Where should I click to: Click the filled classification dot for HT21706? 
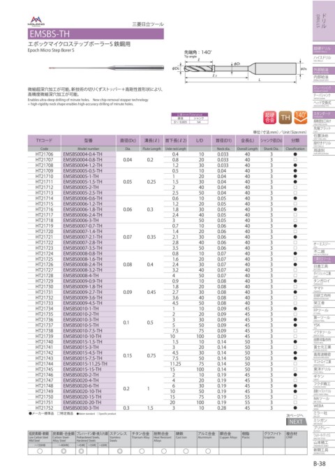click(295, 154)
